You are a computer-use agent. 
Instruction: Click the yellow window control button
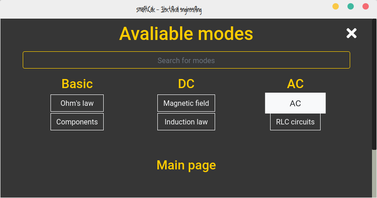[336, 6]
